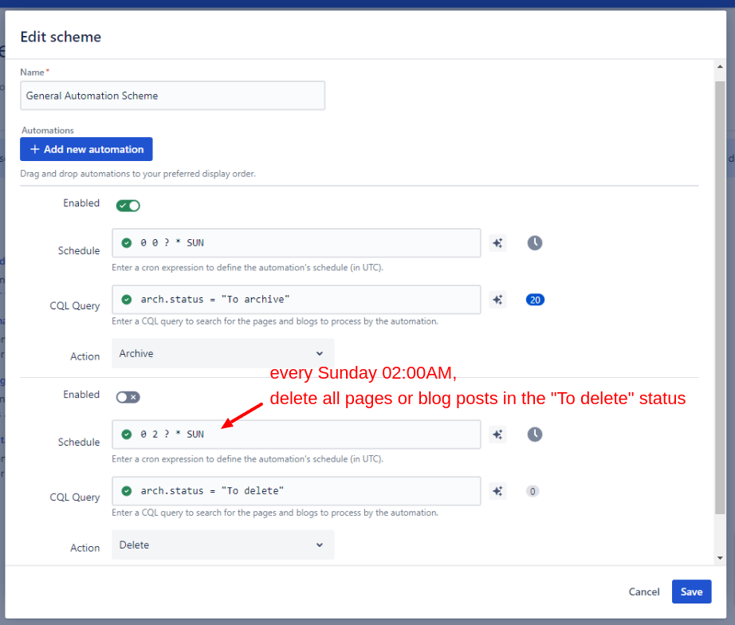Click the "Edit scheme" dialog title
This screenshot has width=735, height=625.
point(61,37)
